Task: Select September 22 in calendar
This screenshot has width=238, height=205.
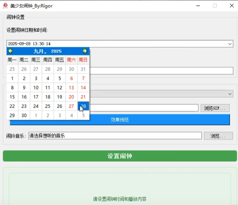Action: 12,106
